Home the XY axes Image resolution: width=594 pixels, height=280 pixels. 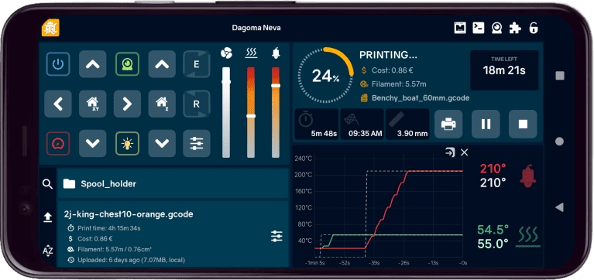tap(92, 104)
